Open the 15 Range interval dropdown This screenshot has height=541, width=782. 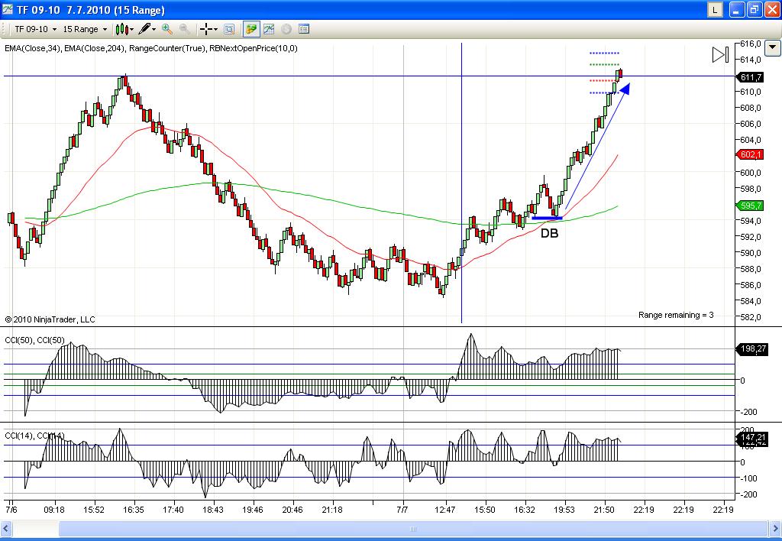(x=85, y=29)
